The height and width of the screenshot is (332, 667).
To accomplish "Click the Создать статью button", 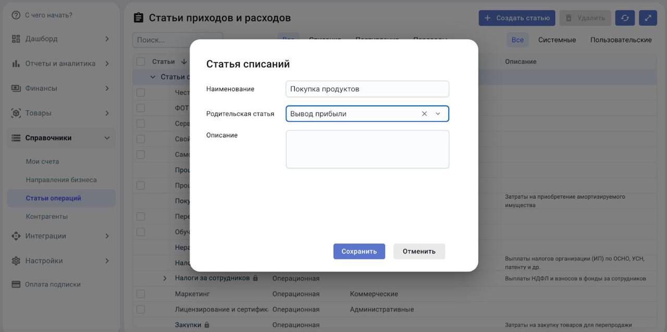I will coord(517,18).
